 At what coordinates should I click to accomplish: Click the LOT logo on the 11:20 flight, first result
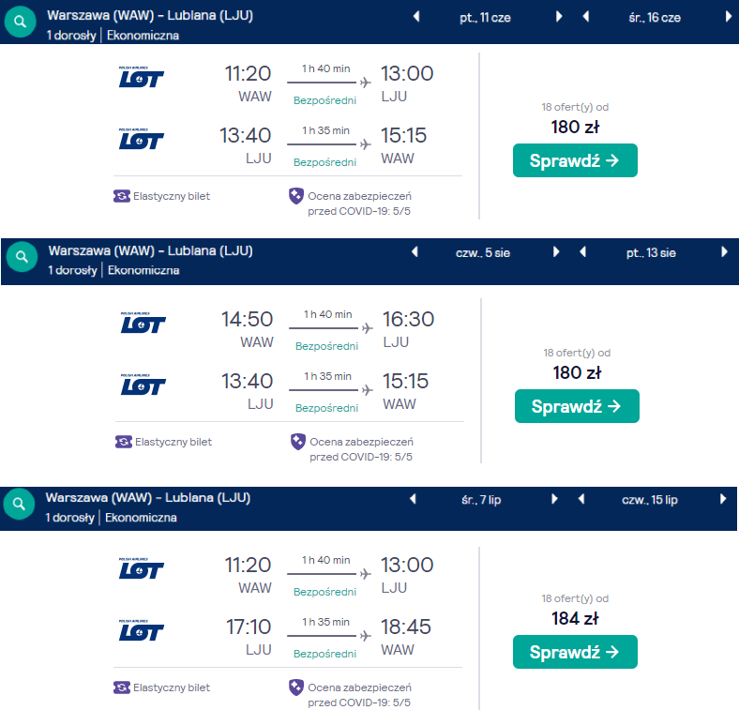click(x=141, y=77)
